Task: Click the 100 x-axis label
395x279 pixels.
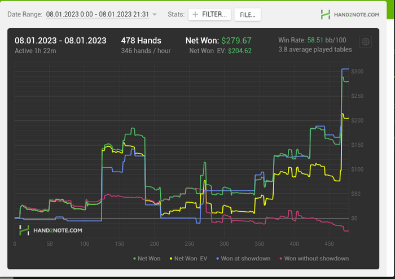Action: tap(85, 244)
